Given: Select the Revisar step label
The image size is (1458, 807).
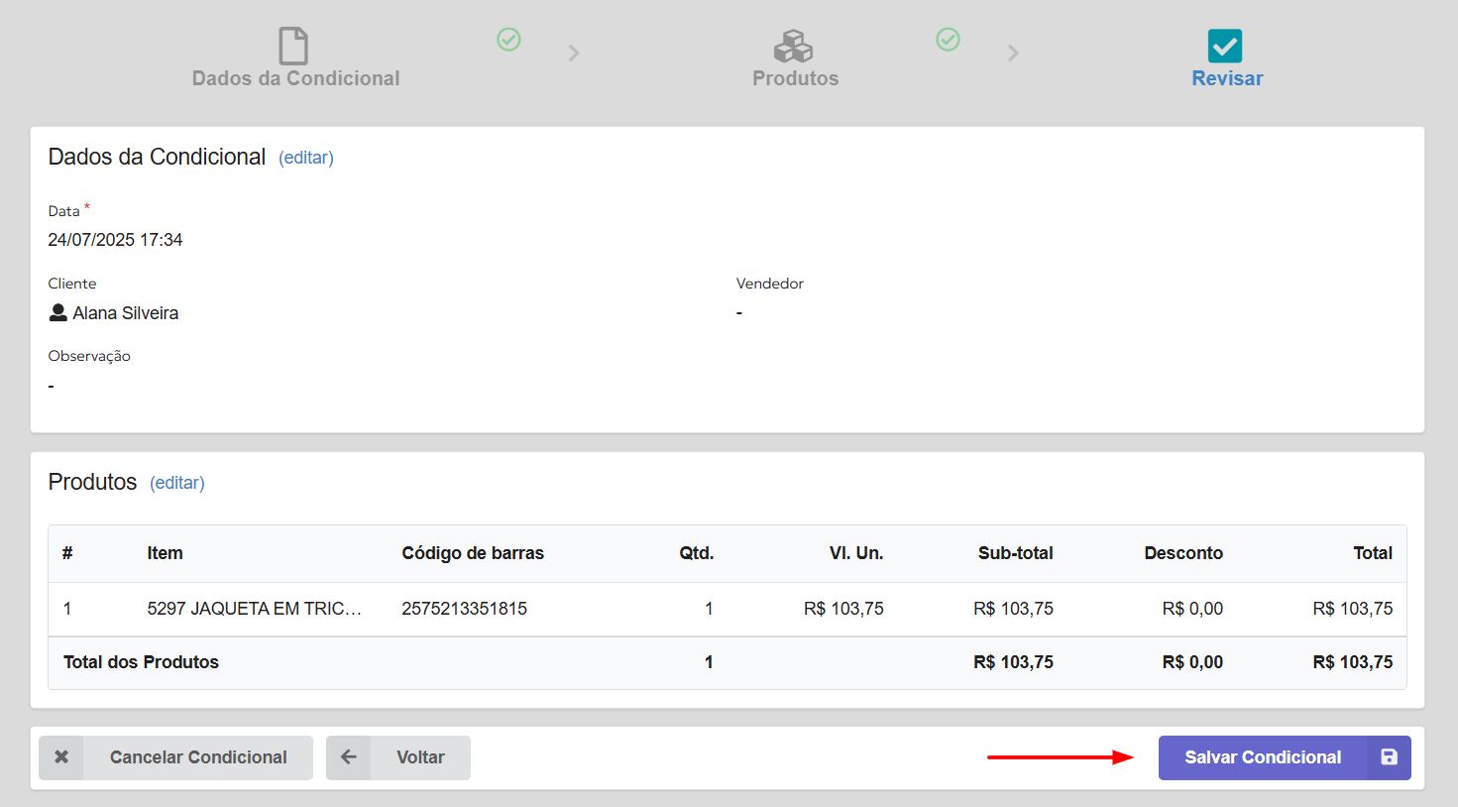Looking at the screenshot, I should (1227, 78).
